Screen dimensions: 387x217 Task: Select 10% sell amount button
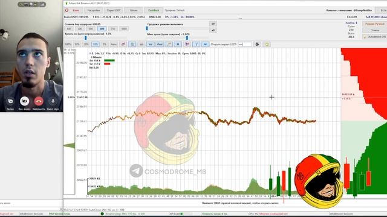pyautogui.click(x=96, y=44)
